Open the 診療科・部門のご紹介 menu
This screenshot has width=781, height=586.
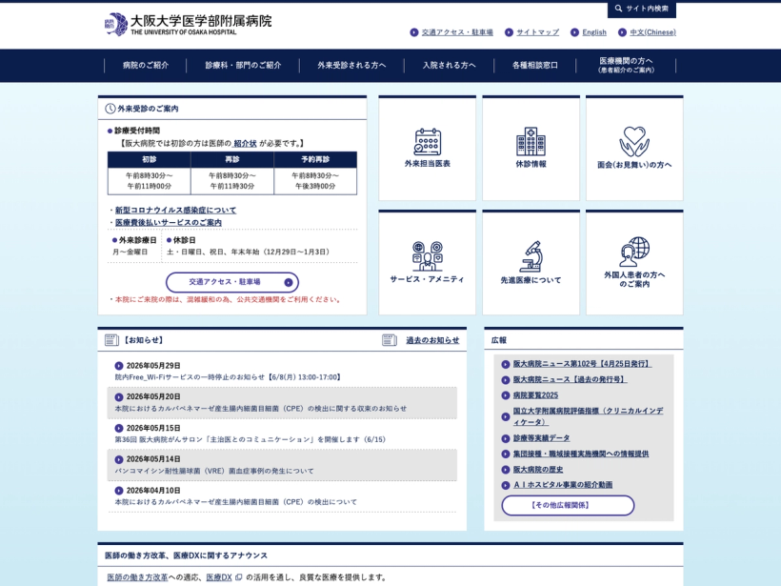(x=243, y=66)
